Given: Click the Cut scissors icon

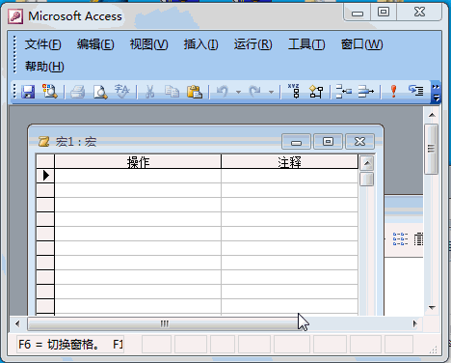Looking at the screenshot, I should tap(149, 92).
